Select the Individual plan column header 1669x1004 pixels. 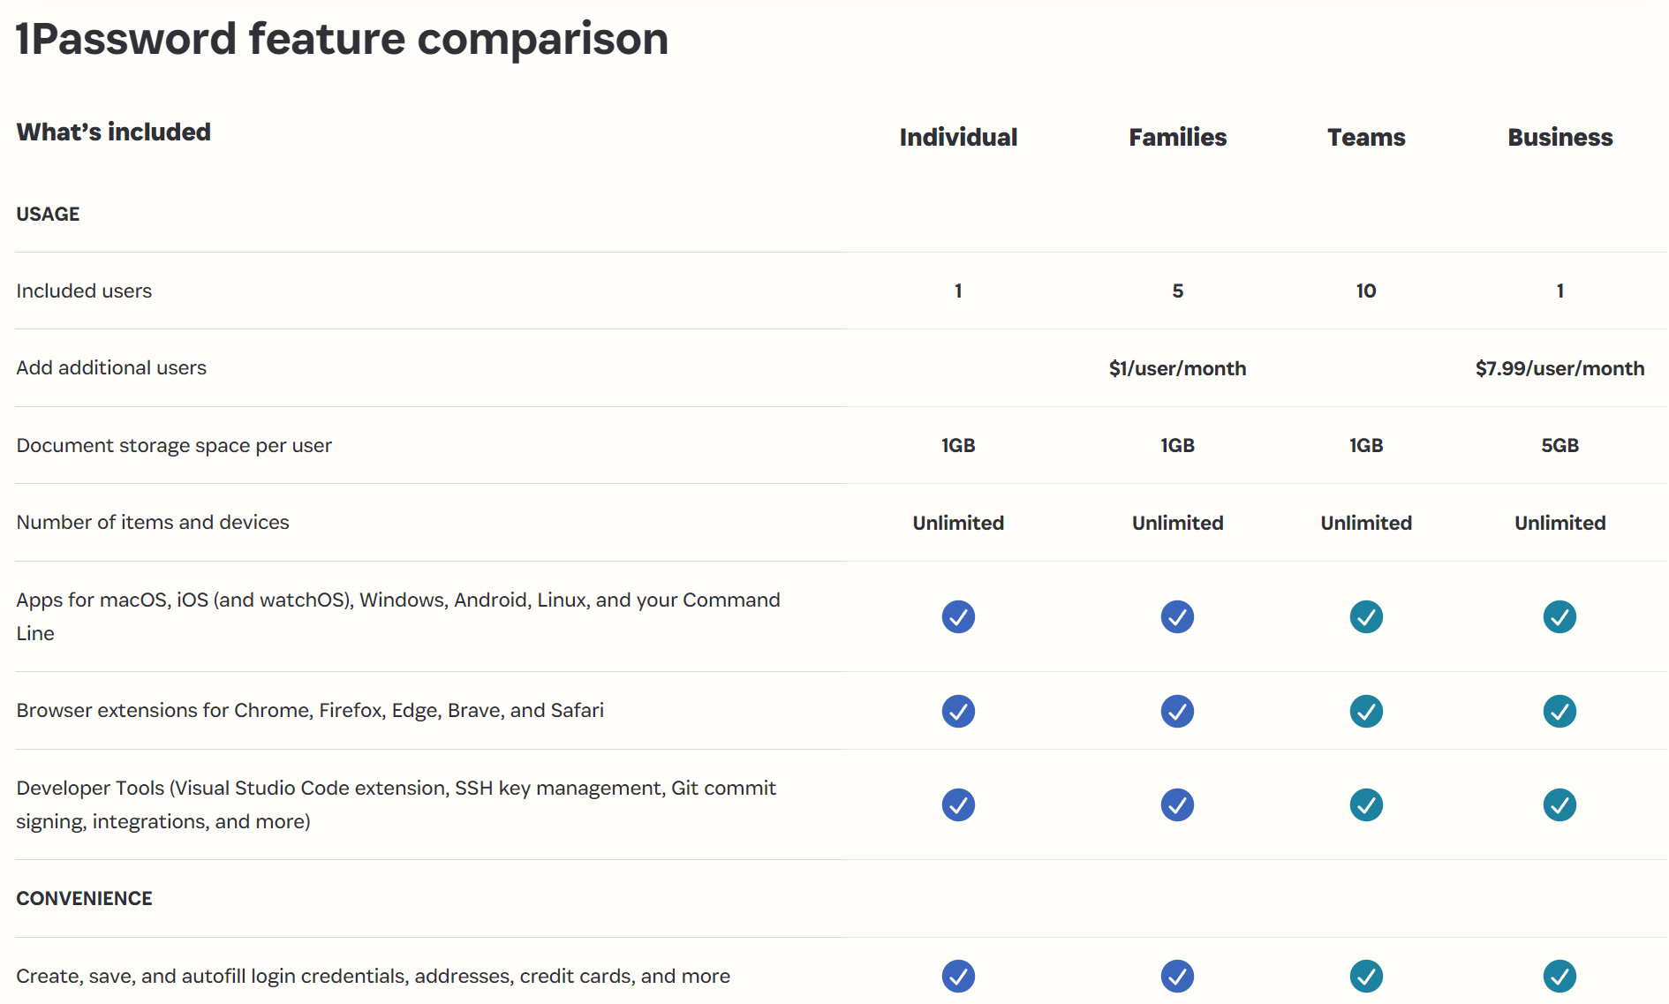click(x=958, y=138)
